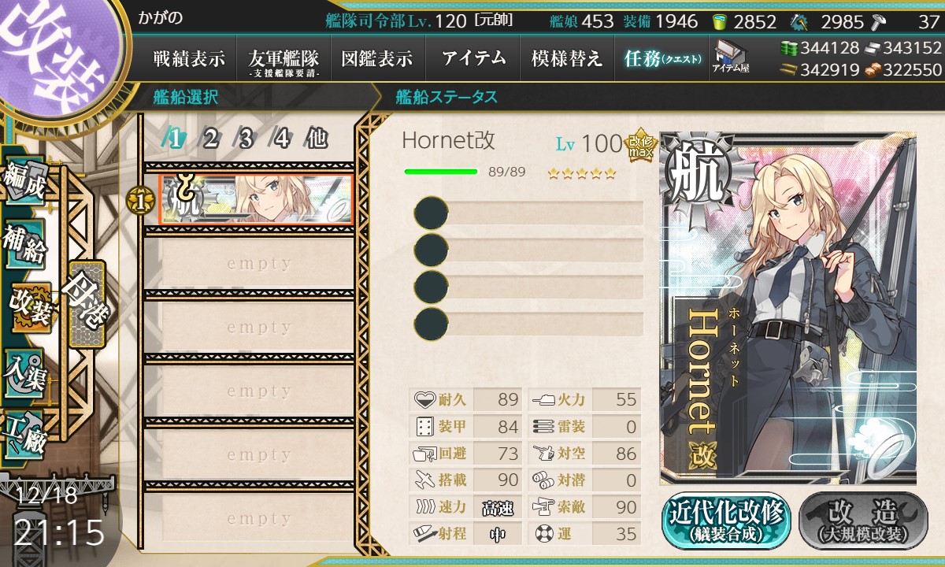Image resolution: width=945 pixels, height=567 pixels.
Task: Open 図鑑表示 encyclopedia menu
Action: pos(378,58)
